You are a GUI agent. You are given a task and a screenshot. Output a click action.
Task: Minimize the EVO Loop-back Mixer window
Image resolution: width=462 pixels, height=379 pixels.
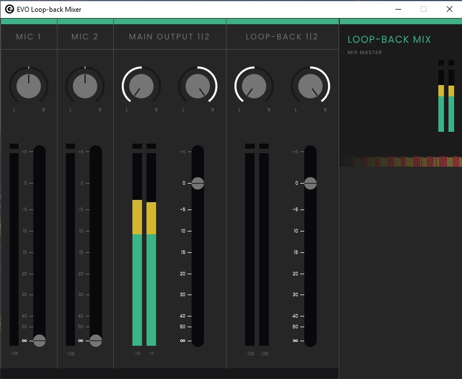click(398, 9)
